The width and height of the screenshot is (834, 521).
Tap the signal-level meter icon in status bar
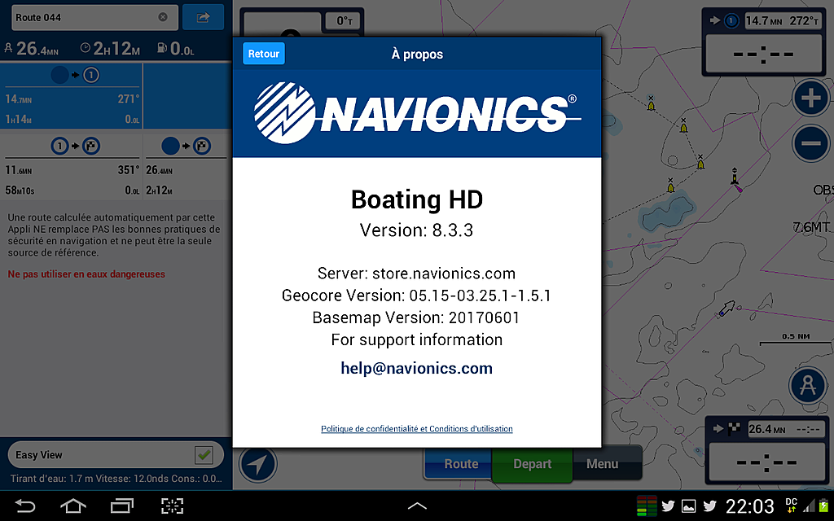646,506
